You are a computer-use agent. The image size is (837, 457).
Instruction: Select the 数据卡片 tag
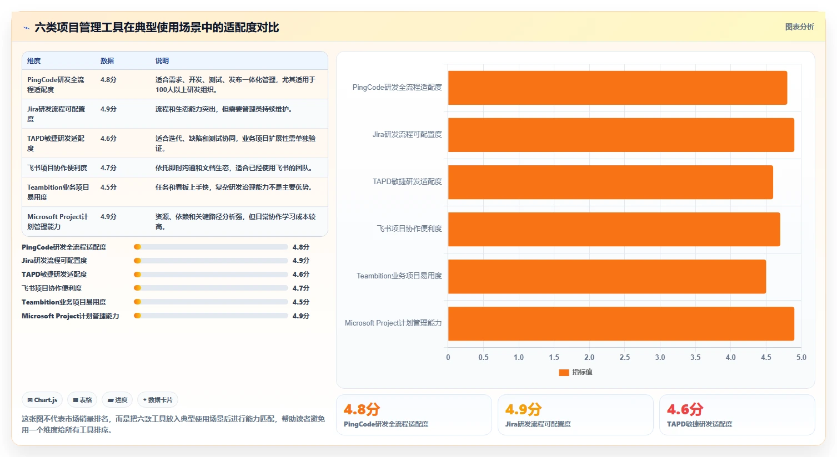click(158, 400)
